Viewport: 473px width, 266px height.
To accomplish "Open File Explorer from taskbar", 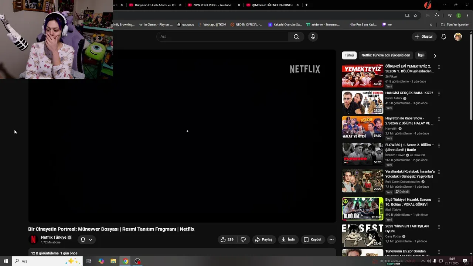I will [113, 261].
